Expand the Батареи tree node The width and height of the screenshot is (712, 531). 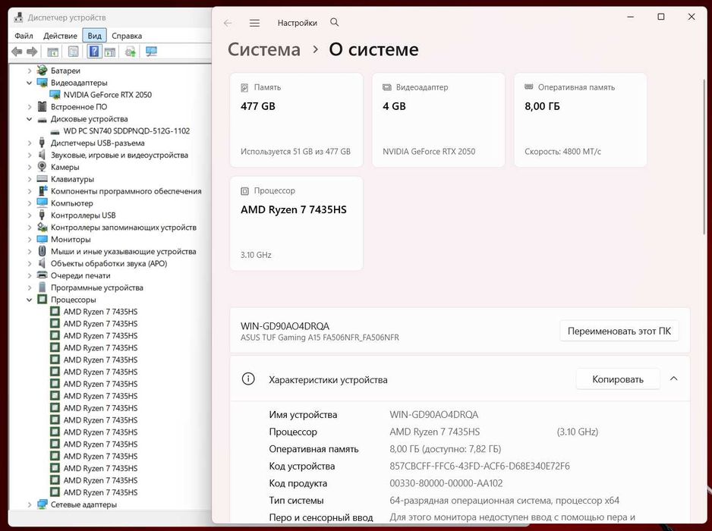30,71
